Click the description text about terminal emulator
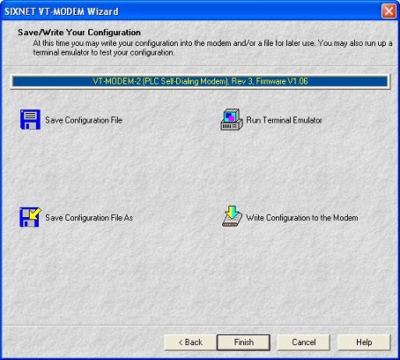 [104, 53]
